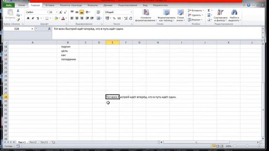Expand the Формат cells dropdown
The image size is (269, 151).
(x=202, y=20)
